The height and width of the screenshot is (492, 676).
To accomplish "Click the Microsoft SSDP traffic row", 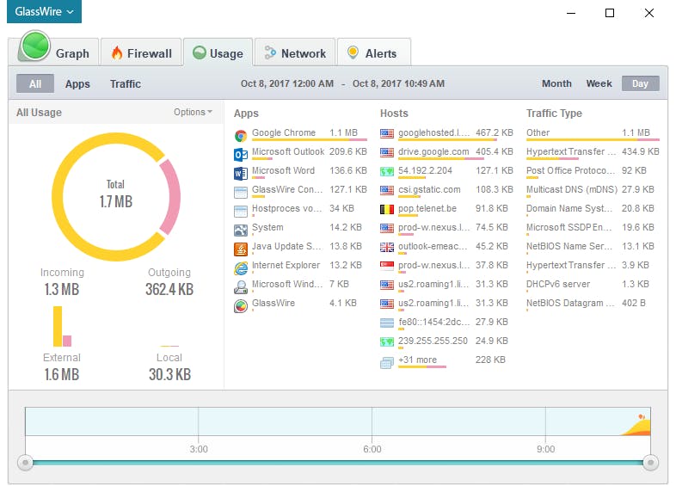I will click(593, 228).
